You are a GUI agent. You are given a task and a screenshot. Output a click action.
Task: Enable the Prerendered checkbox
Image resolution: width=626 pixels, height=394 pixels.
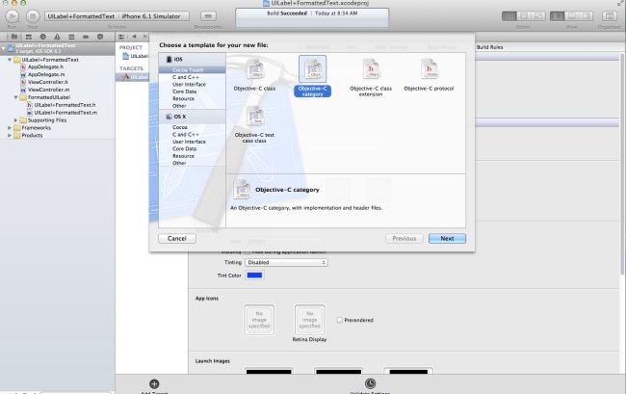pyautogui.click(x=339, y=320)
